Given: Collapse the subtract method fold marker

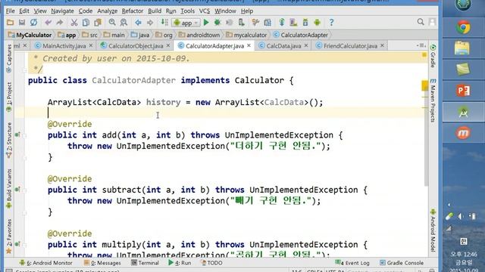Looking at the screenshot, I should (25, 190).
